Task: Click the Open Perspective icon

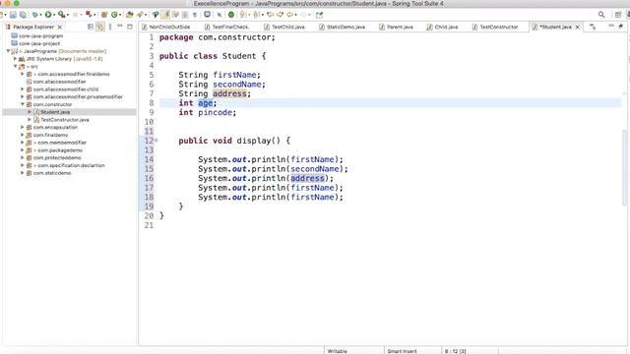Action: click(618, 15)
